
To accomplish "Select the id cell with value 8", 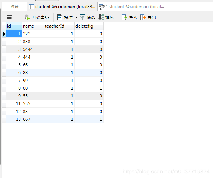I will tap(14, 88).
